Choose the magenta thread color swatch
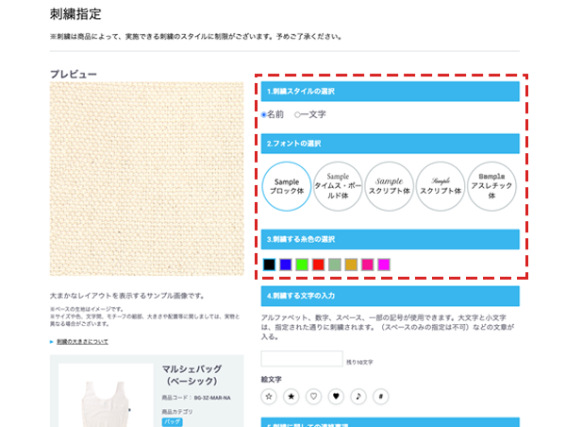The height and width of the screenshot is (427, 566). 384,265
